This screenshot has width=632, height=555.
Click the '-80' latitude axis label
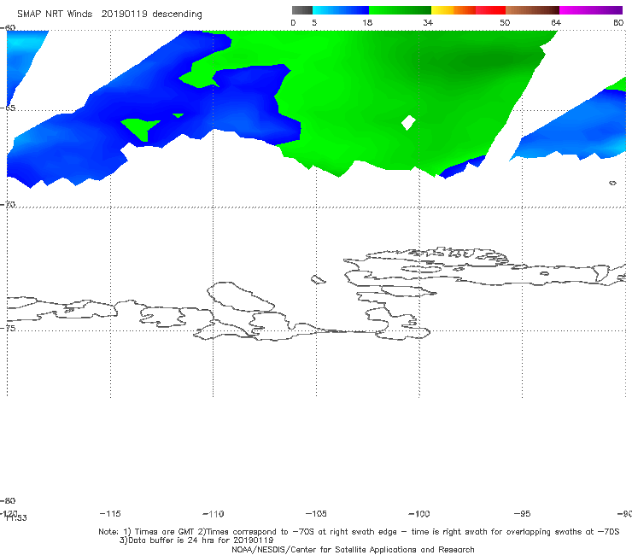pos(8,501)
